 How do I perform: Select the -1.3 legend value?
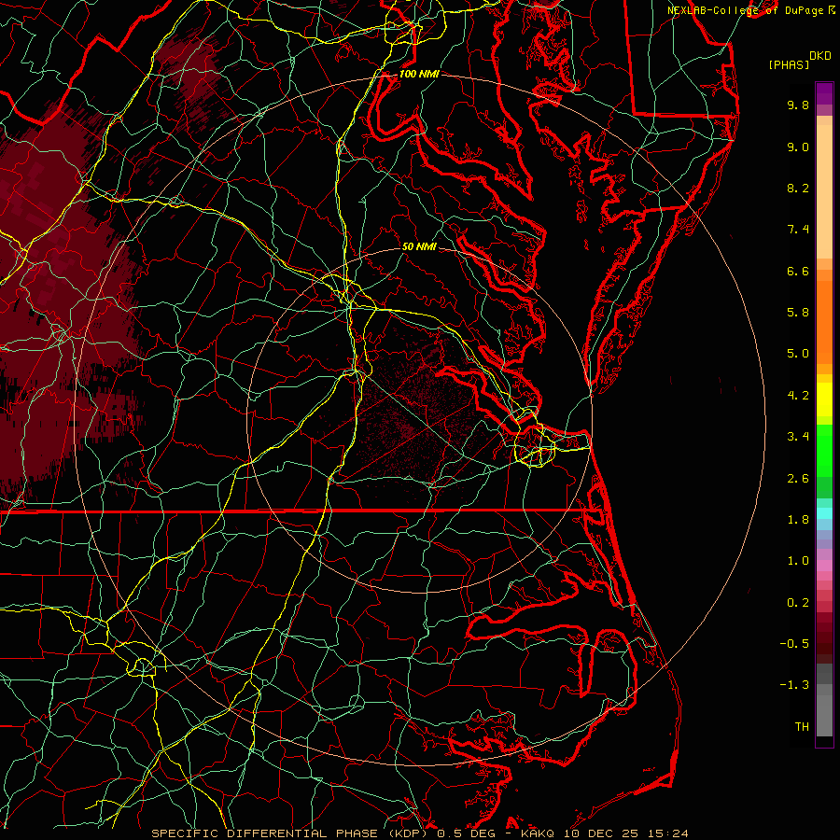coord(794,685)
